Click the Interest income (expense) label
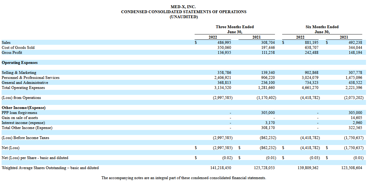Screen dimensions: 382x181 pos(23,123)
